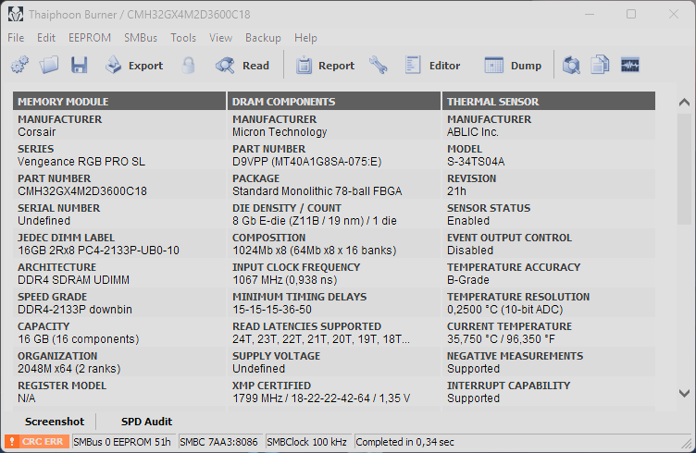Click status text Completed in 0,34 sec
Image resolution: width=696 pixels, height=453 pixels.
404,442
